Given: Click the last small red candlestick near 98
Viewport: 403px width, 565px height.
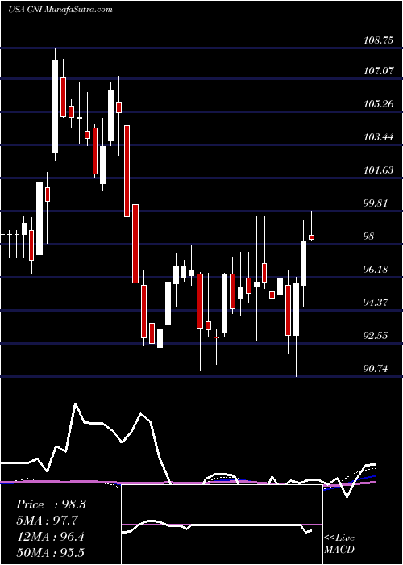Looking at the screenshot, I should [312, 237].
